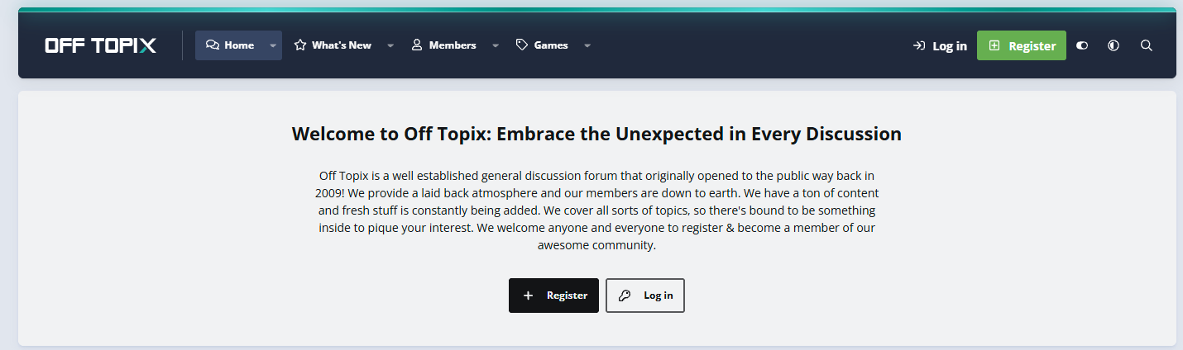Expand the Members dropdown arrow
Image resolution: width=1183 pixels, height=350 pixels.
[x=496, y=45]
